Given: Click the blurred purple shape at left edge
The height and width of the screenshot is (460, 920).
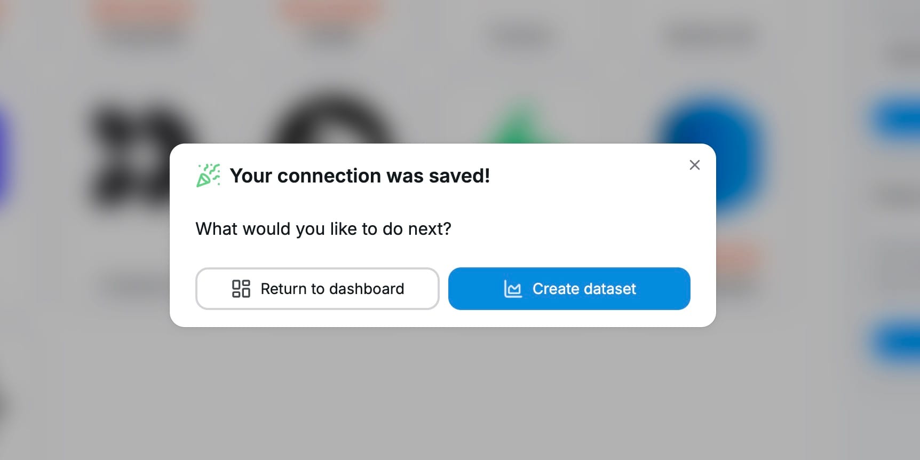Looking at the screenshot, I should [4, 155].
